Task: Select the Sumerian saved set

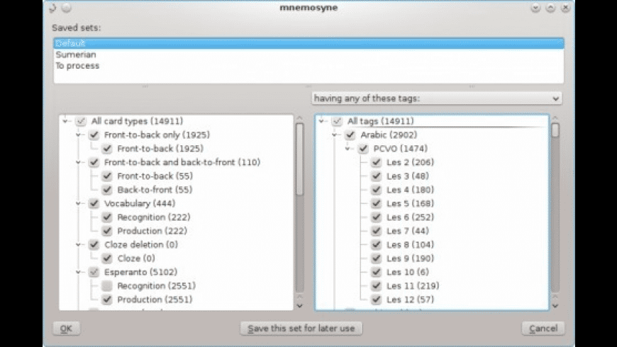Action: point(308,55)
